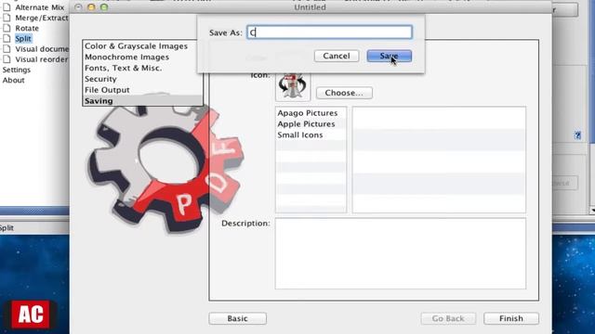
Task: Click inside the Description text area
Action: tap(401, 253)
